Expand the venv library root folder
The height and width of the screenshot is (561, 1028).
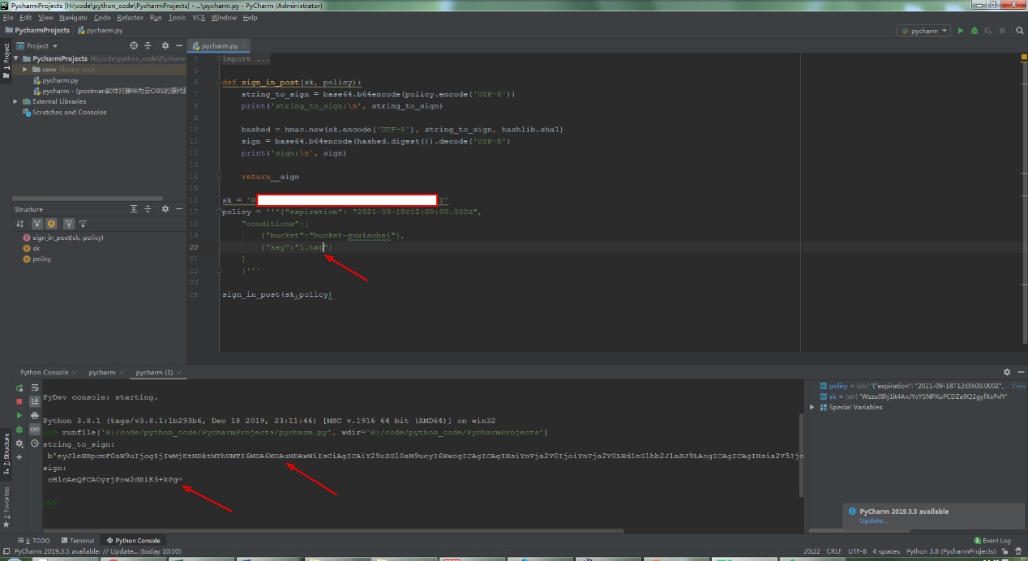click(25, 70)
